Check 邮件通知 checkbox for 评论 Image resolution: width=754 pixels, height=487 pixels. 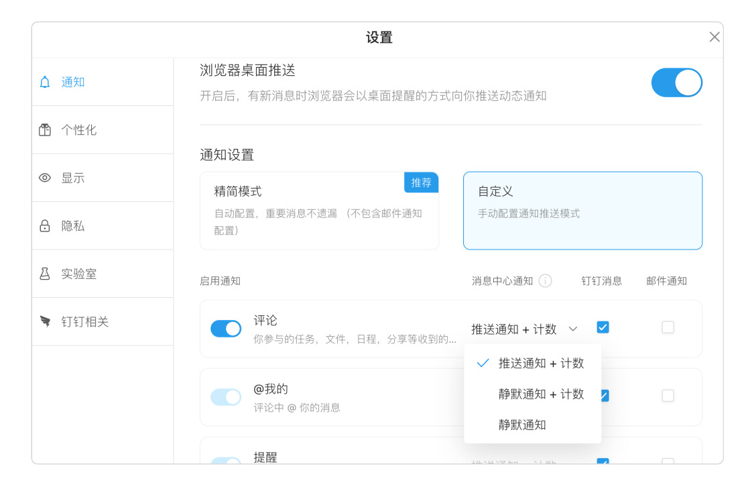pyautogui.click(x=668, y=327)
